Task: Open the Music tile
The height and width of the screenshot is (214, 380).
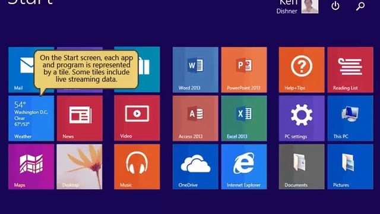Action: tap(137, 166)
